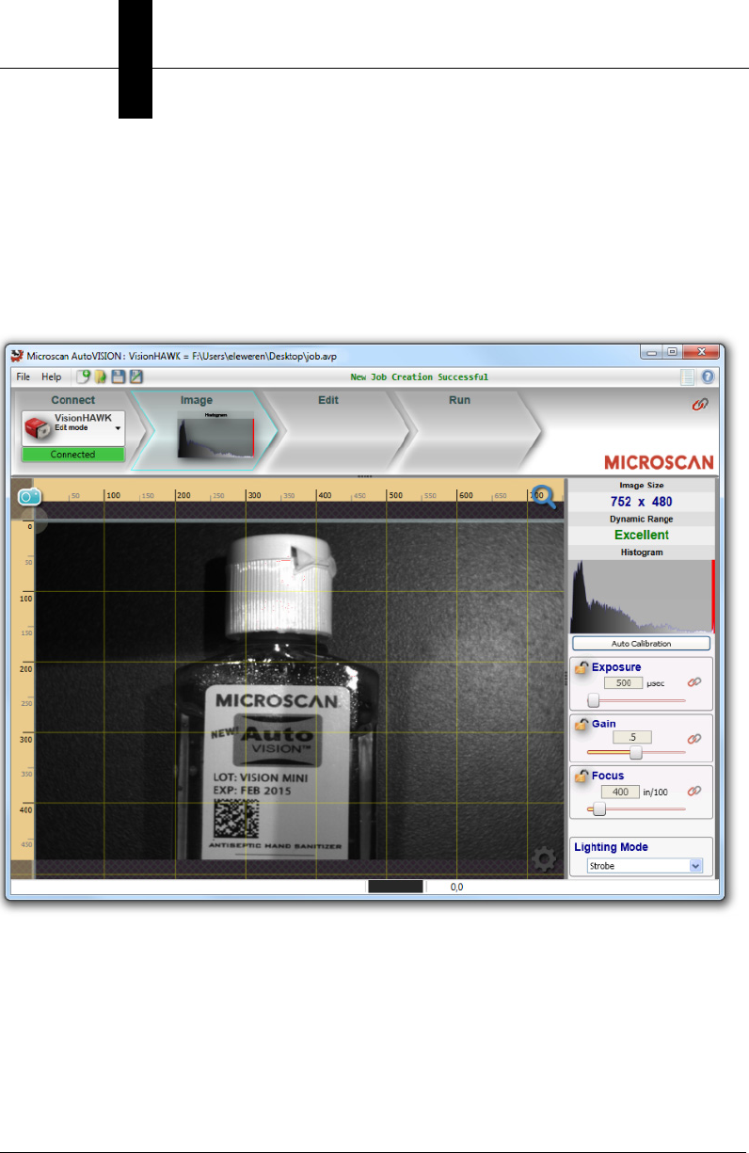The width and height of the screenshot is (749, 1153).
Task: Click the Excellent dynamic range text
Action: [642, 535]
